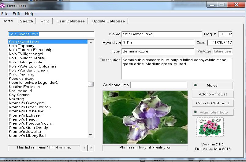The image size is (246, 162).
Task: Click the Name field
Action: [x=162, y=34]
